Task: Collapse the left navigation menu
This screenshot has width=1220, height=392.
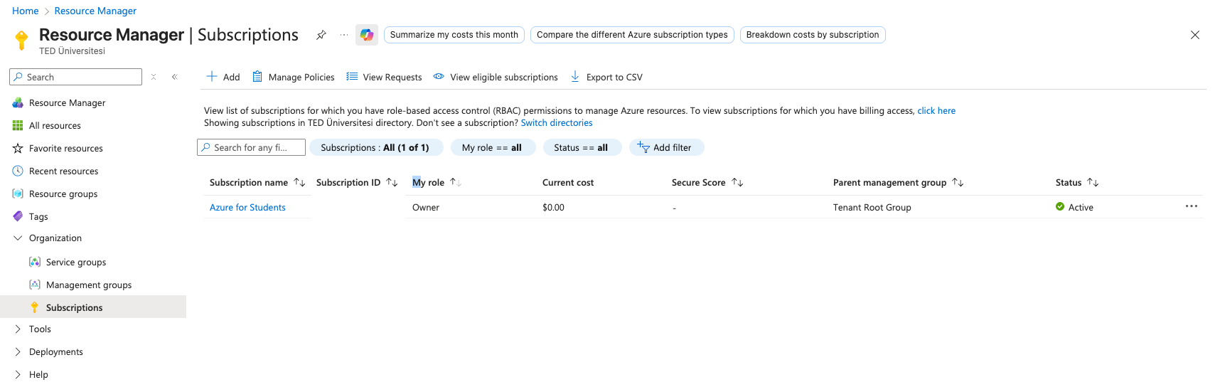Action: (175, 77)
